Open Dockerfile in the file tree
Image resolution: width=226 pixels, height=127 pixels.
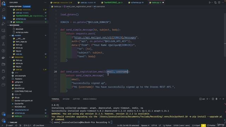[x=19, y=104]
